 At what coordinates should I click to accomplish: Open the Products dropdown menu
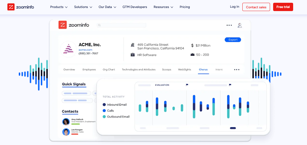[59, 7]
